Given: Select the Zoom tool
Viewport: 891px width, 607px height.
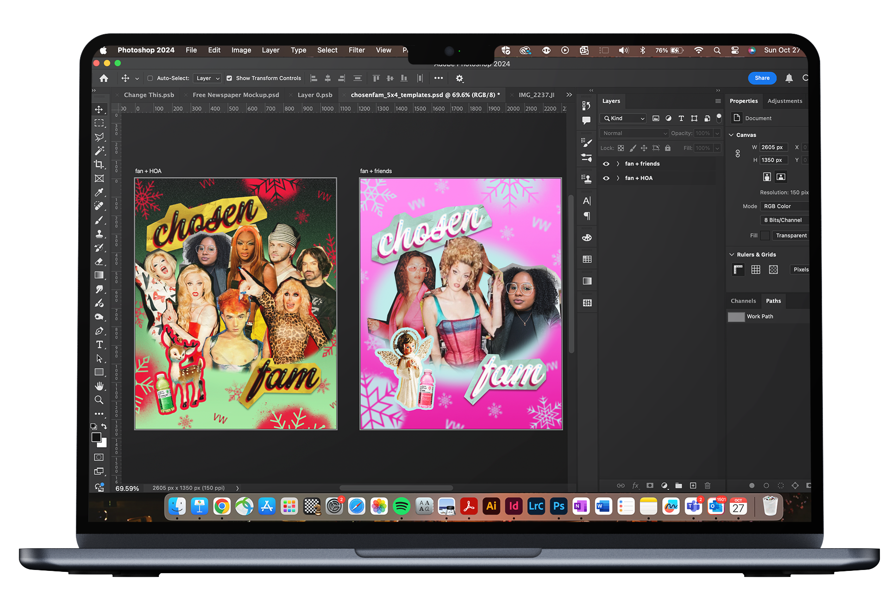Looking at the screenshot, I should click(99, 400).
